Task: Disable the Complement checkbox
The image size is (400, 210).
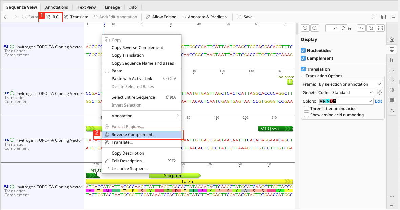Action: (303, 58)
